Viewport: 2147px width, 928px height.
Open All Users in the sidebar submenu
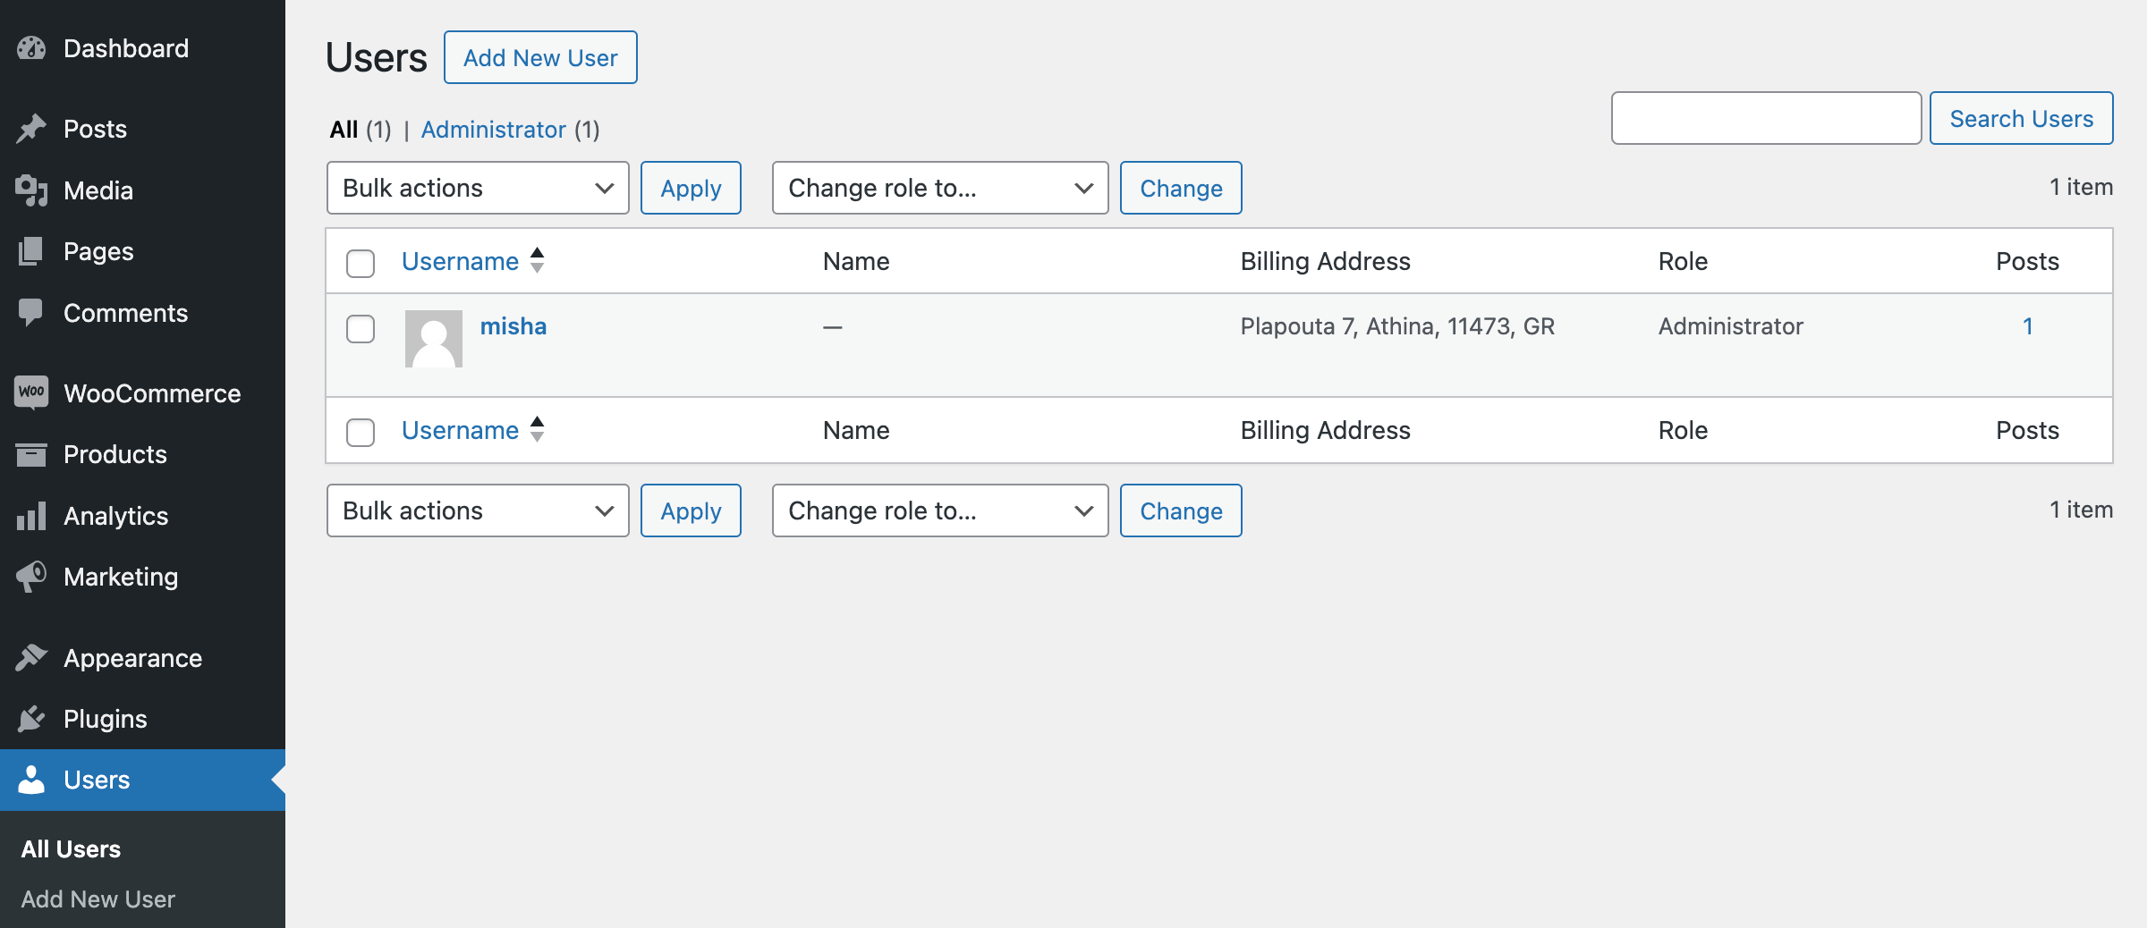pos(70,848)
